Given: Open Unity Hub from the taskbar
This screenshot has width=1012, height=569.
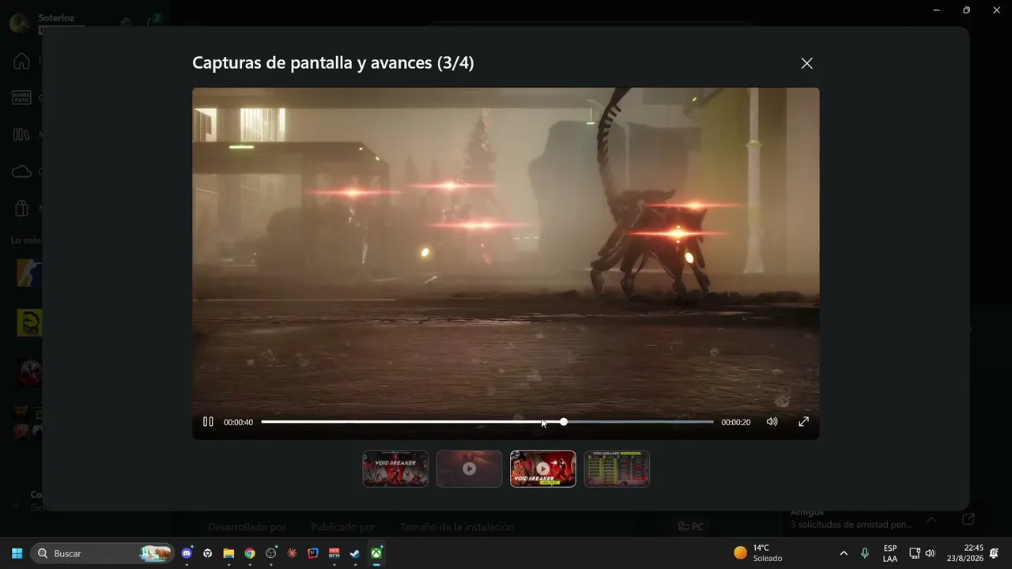Looking at the screenshot, I should click(207, 553).
